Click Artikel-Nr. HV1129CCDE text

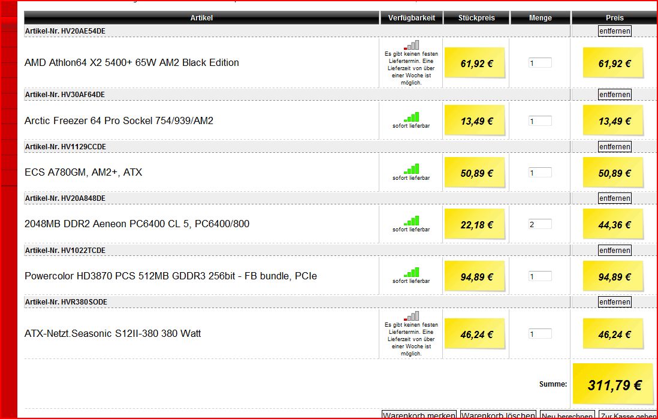click(x=65, y=146)
